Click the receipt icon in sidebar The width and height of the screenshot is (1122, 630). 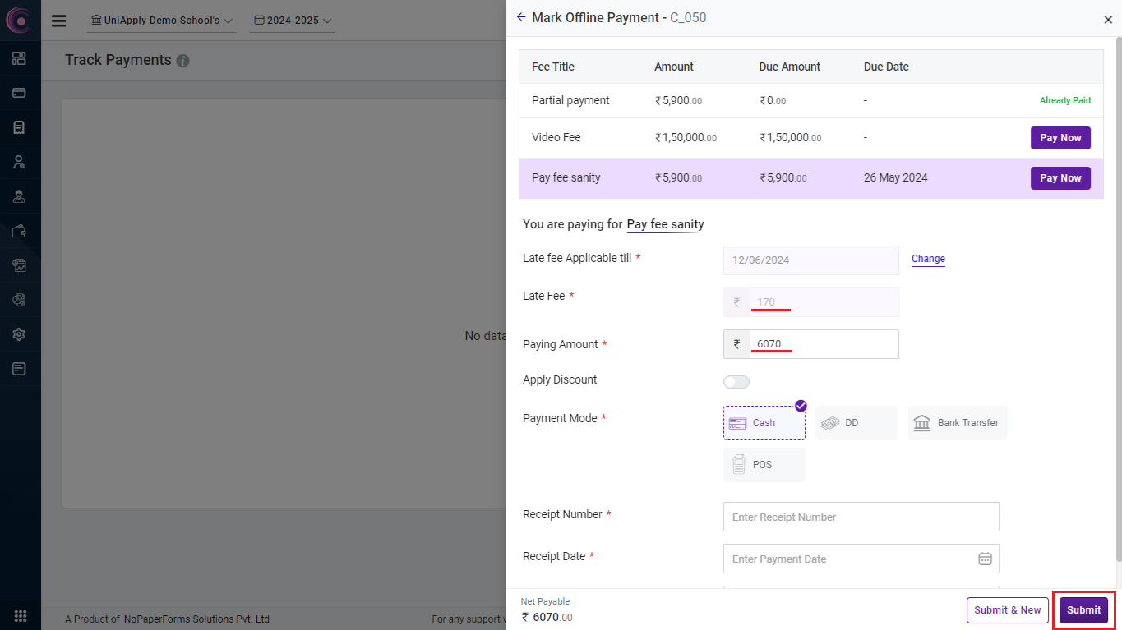(x=19, y=127)
